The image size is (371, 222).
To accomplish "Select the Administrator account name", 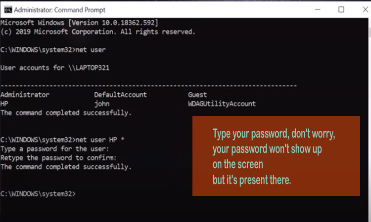I will pyautogui.click(x=25, y=95).
